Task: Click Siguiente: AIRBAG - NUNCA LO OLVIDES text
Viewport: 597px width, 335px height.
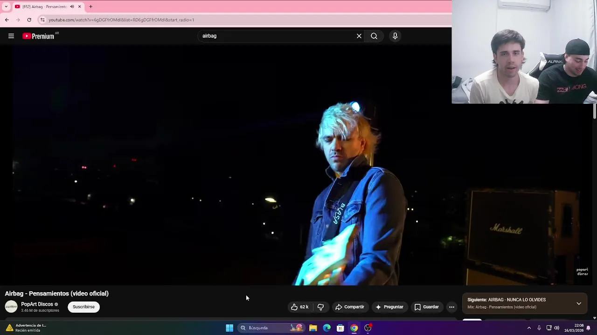Action: pos(507,300)
